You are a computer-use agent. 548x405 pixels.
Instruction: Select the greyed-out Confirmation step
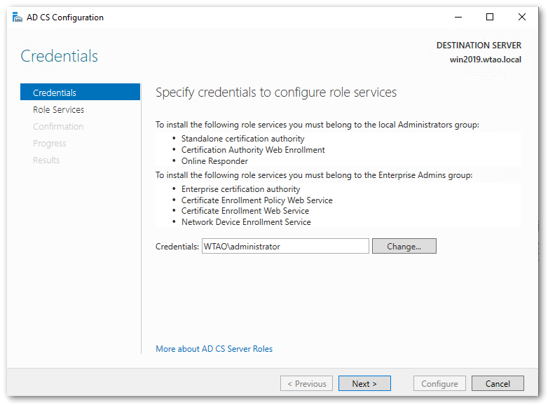tap(58, 127)
